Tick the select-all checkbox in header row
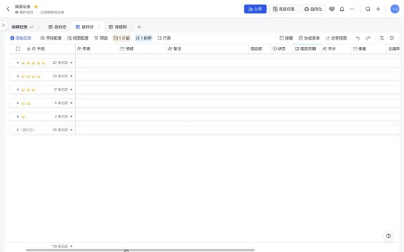The height and width of the screenshot is (252, 404). point(18,48)
